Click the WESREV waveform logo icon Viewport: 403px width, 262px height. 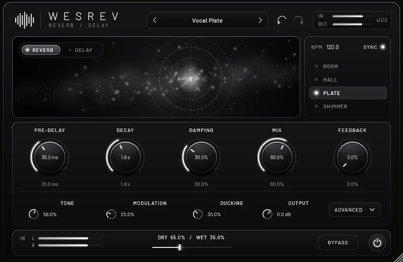pyautogui.click(x=25, y=20)
